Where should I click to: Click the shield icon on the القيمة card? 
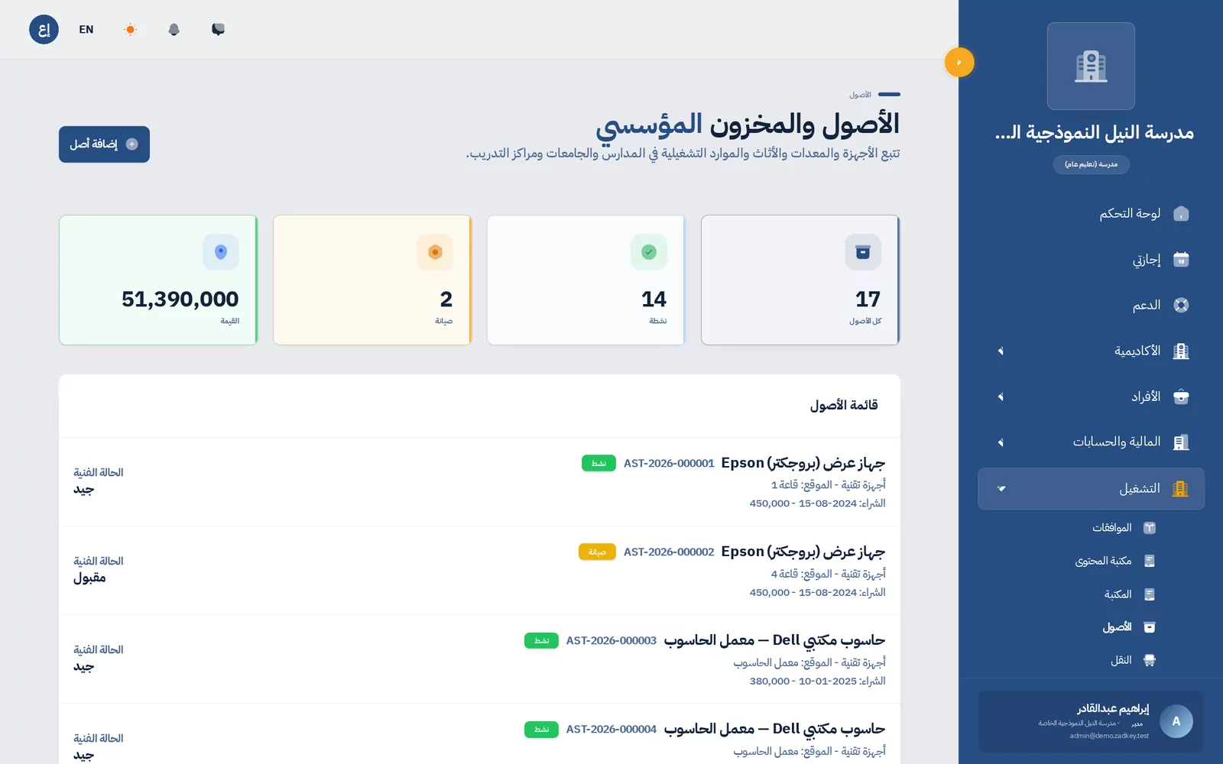pos(221,252)
